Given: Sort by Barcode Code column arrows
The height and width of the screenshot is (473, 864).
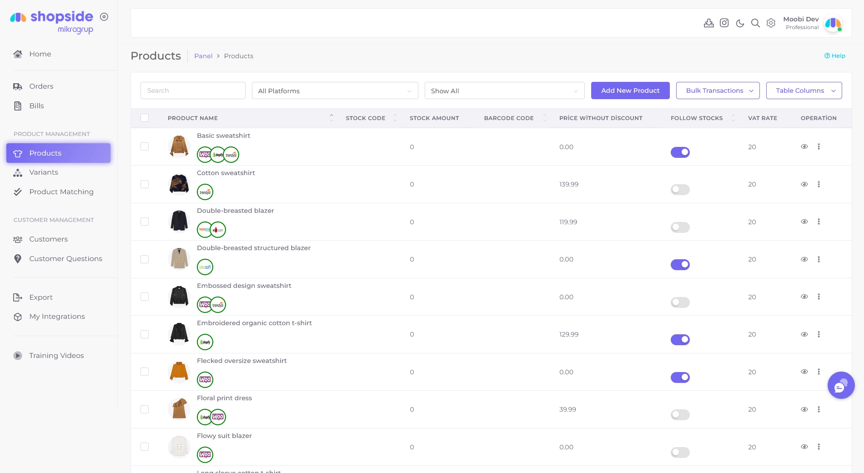Looking at the screenshot, I should coord(545,118).
